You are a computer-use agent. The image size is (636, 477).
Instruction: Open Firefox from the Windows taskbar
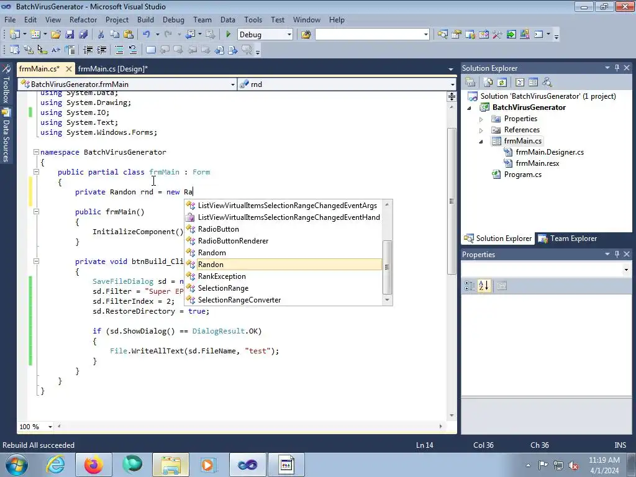[x=93, y=465]
